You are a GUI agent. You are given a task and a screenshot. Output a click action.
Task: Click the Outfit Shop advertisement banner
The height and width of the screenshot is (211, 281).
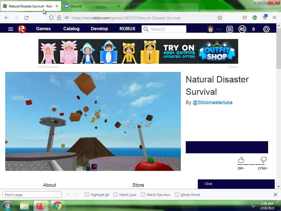pyautogui.click(x=138, y=51)
